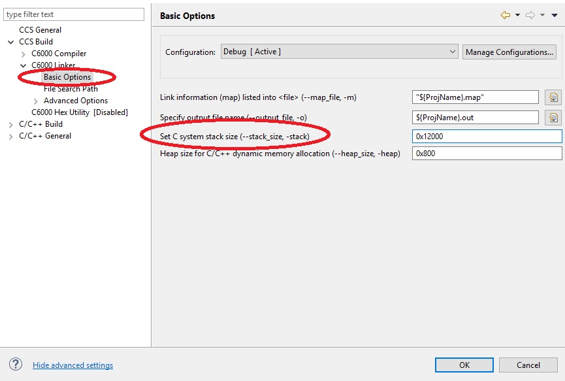Screen dimensions: 565x381
Task: Open the Configuration dropdown
Action: tap(340, 52)
